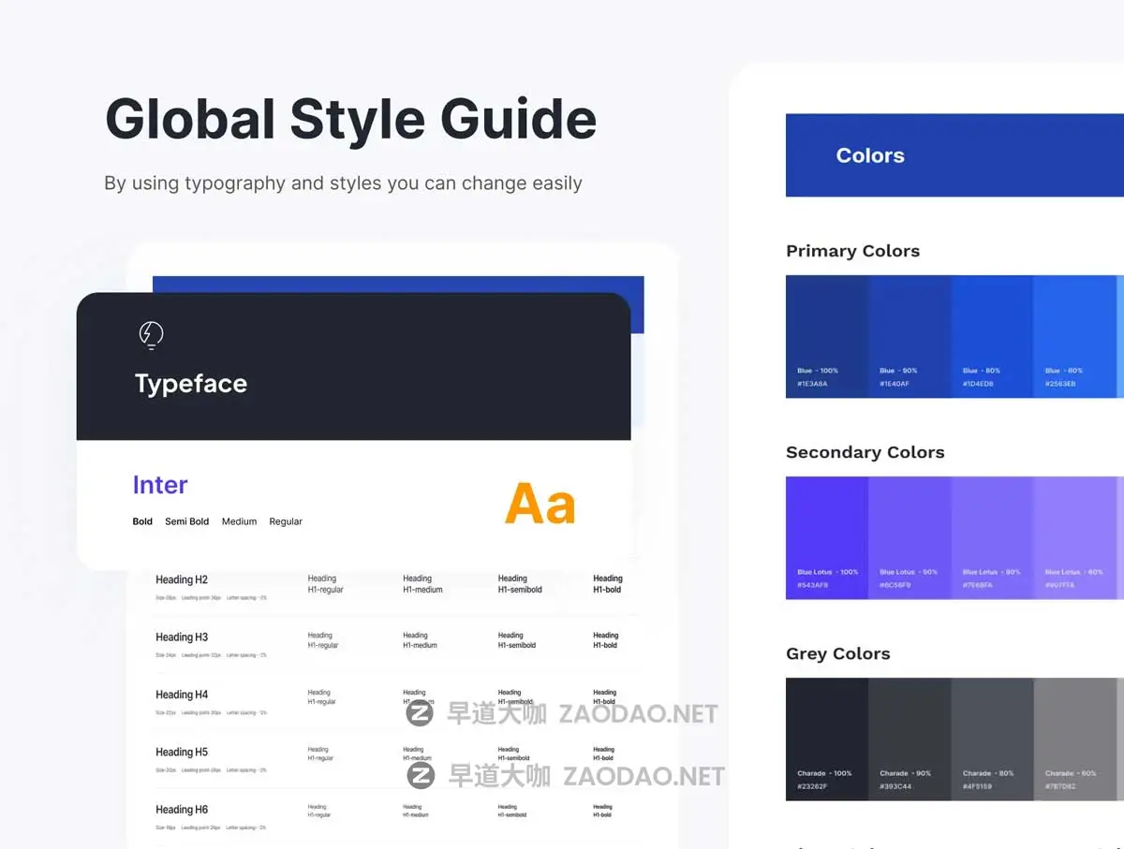
Task: Click the Heading H6 row label
Action: [x=182, y=810]
